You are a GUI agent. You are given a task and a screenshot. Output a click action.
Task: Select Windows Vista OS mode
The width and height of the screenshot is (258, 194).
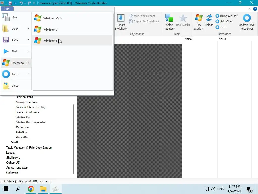pos(72,18)
